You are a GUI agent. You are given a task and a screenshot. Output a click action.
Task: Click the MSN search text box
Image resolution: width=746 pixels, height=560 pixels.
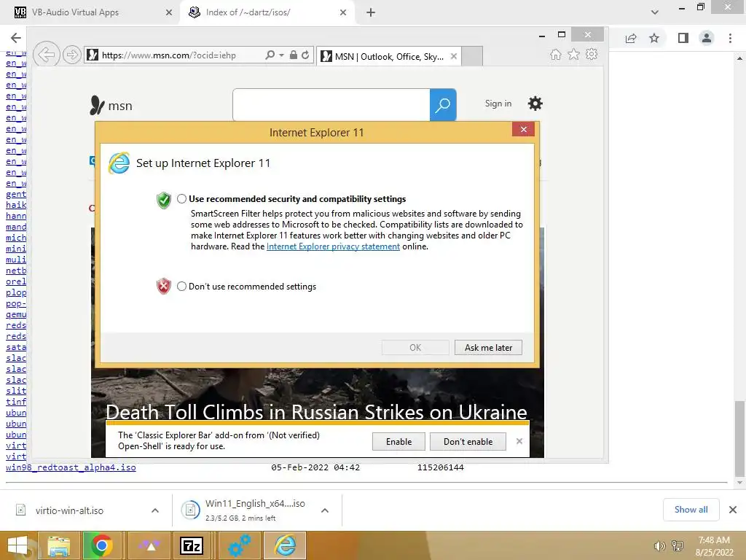[331, 105]
